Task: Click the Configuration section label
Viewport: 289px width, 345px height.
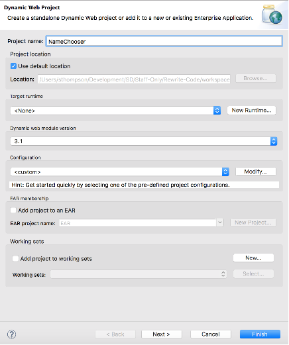Action: point(25,158)
